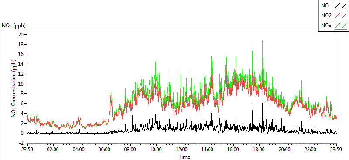This screenshot has width=349, height=160.
Task: Click the 16:00 time tick label
Action: pos(233,149)
